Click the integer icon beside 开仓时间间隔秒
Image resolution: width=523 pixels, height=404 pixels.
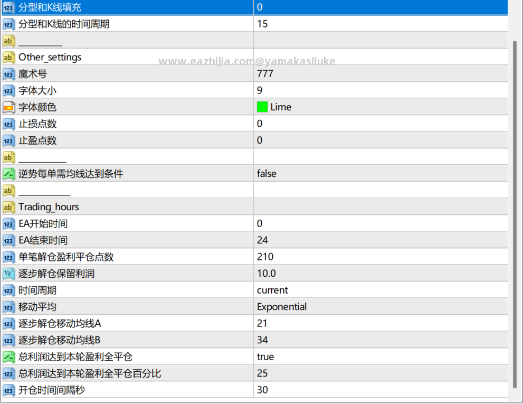(8, 390)
